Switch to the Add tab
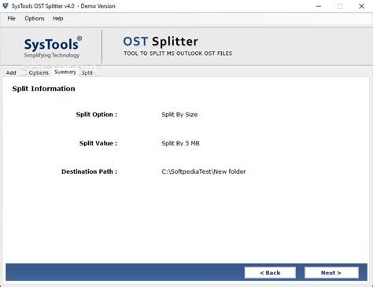This screenshot has height=287, width=373. [11, 72]
